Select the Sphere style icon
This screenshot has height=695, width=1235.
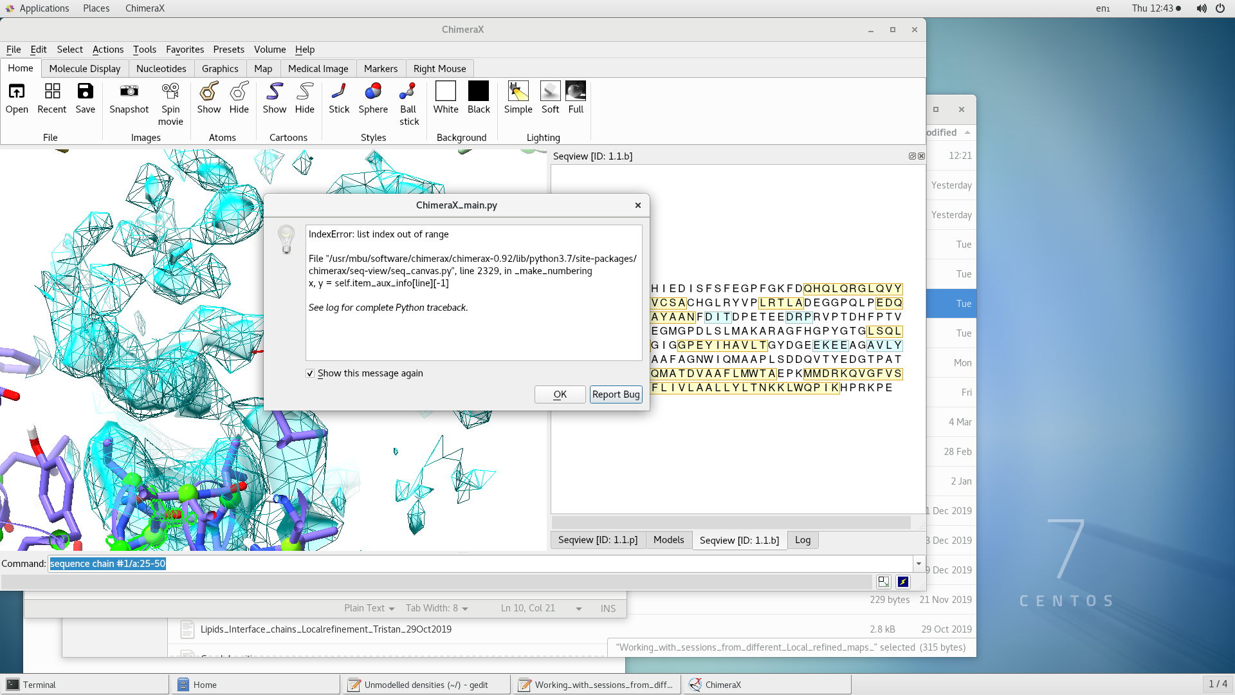(372, 91)
